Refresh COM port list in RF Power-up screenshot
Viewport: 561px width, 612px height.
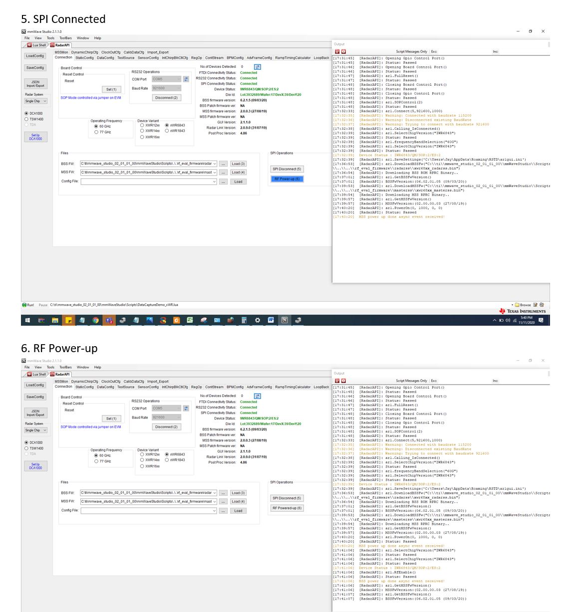(x=186, y=408)
